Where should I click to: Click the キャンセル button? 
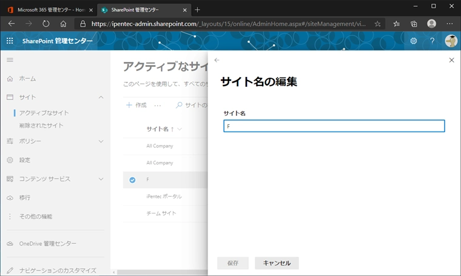tap(277, 263)
